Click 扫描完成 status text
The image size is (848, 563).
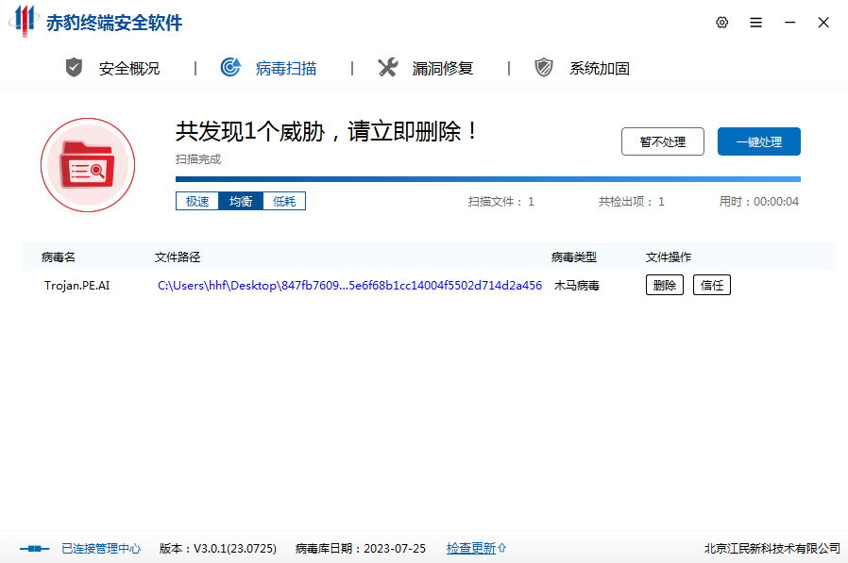(198, 159)
